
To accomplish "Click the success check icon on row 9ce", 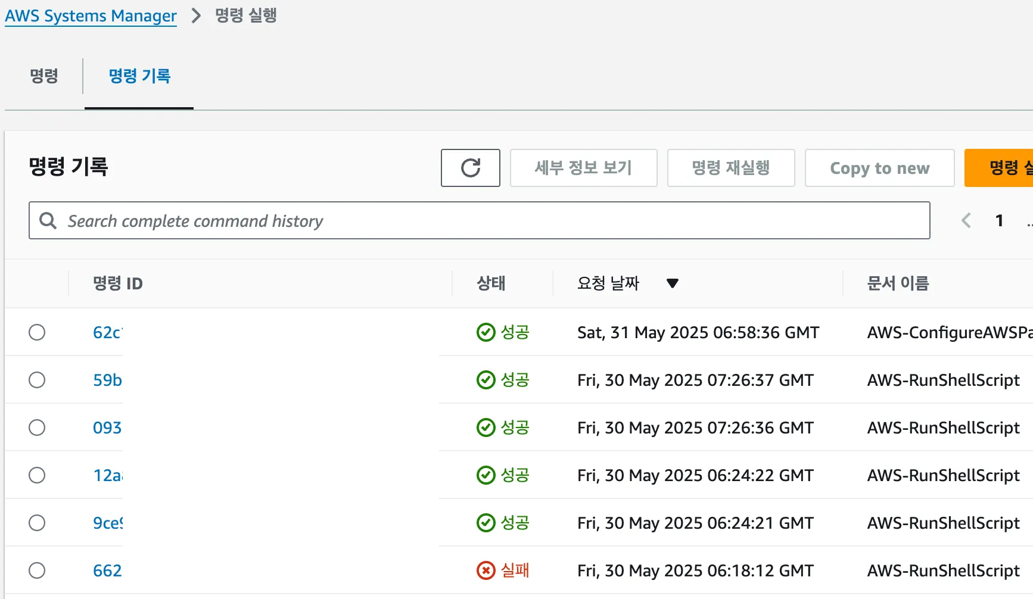I will 486,523.
